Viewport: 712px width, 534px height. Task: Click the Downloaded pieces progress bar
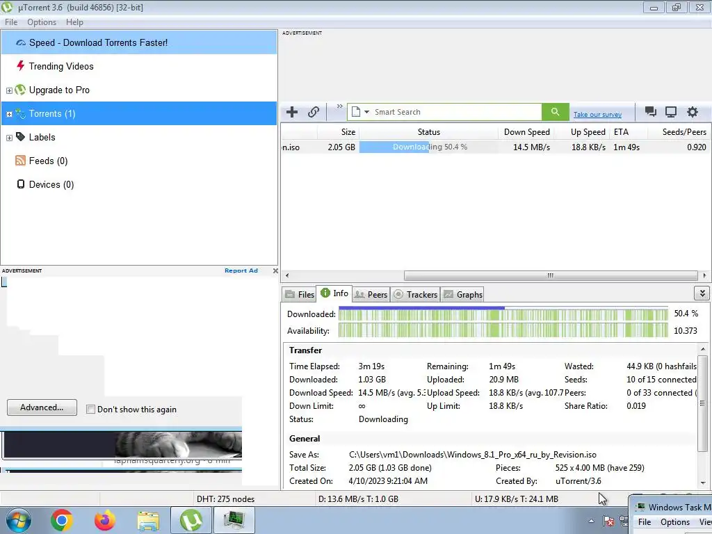(503, 314)
